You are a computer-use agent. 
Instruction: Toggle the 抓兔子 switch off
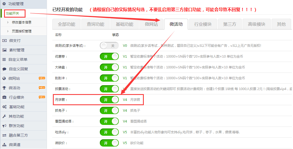tap(109, 111)
